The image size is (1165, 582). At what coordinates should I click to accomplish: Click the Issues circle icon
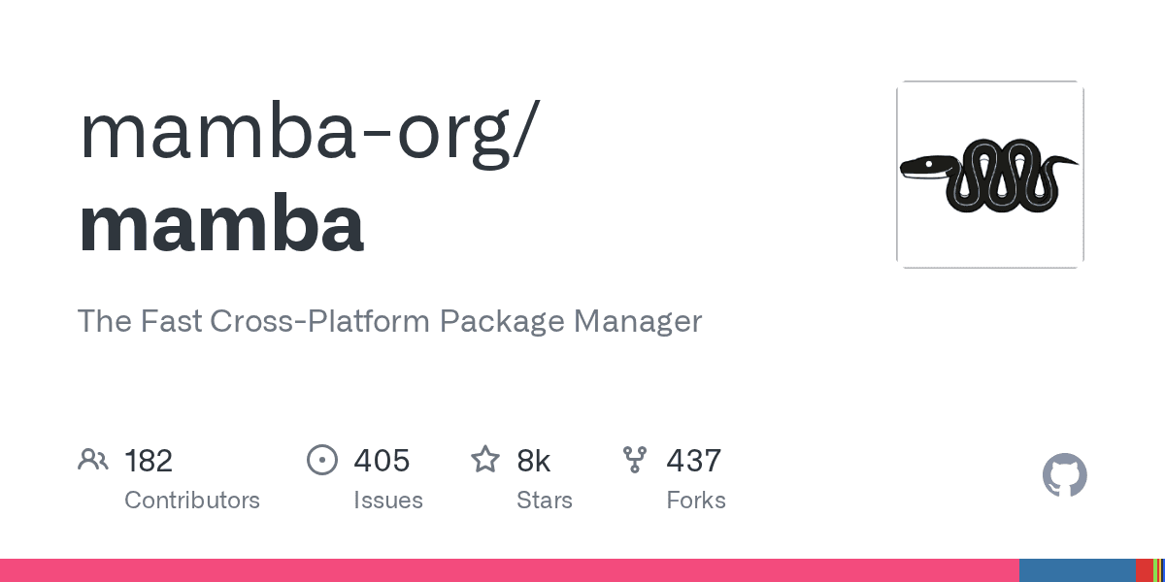[321, 460]
